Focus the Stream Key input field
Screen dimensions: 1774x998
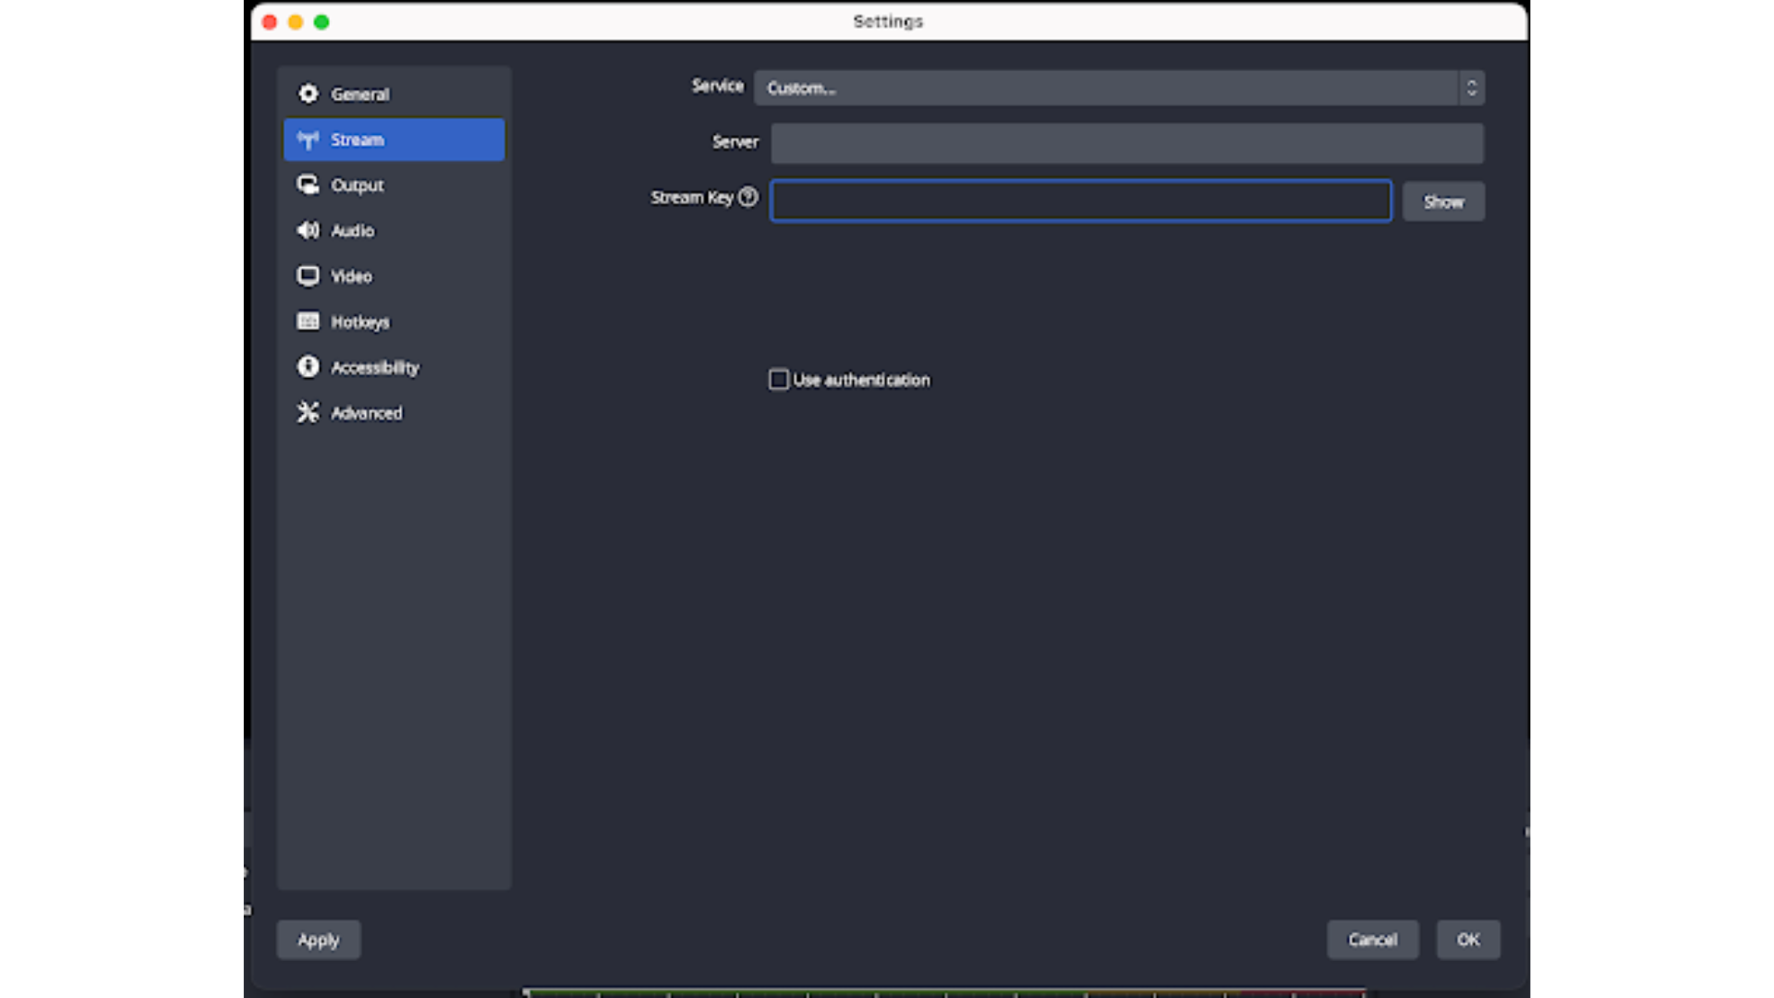point(1081,201)
